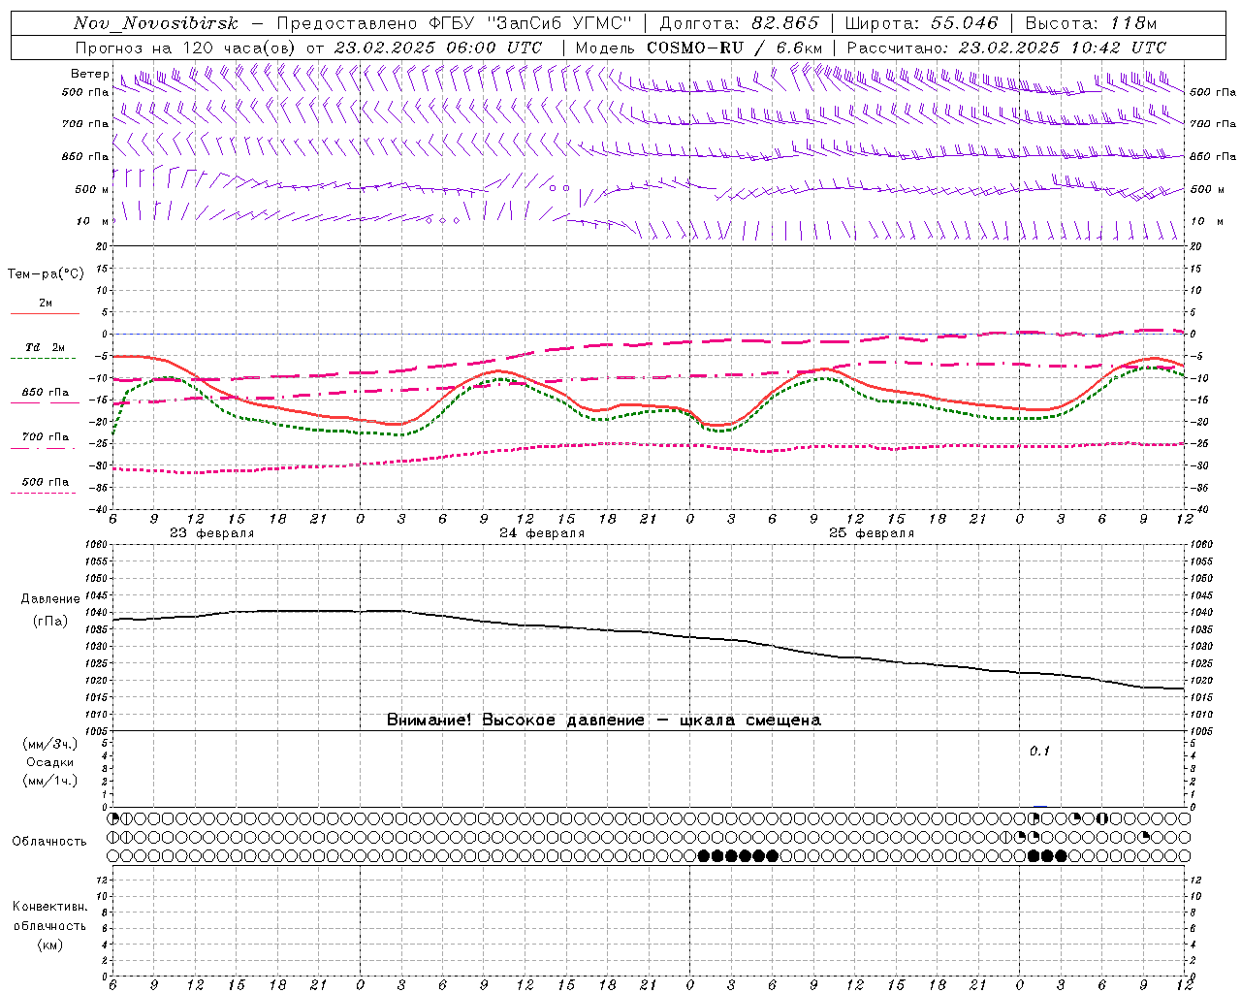
Task: Click the '700 гПа' temperature legend entry
Action: click(x=46, y=437)
